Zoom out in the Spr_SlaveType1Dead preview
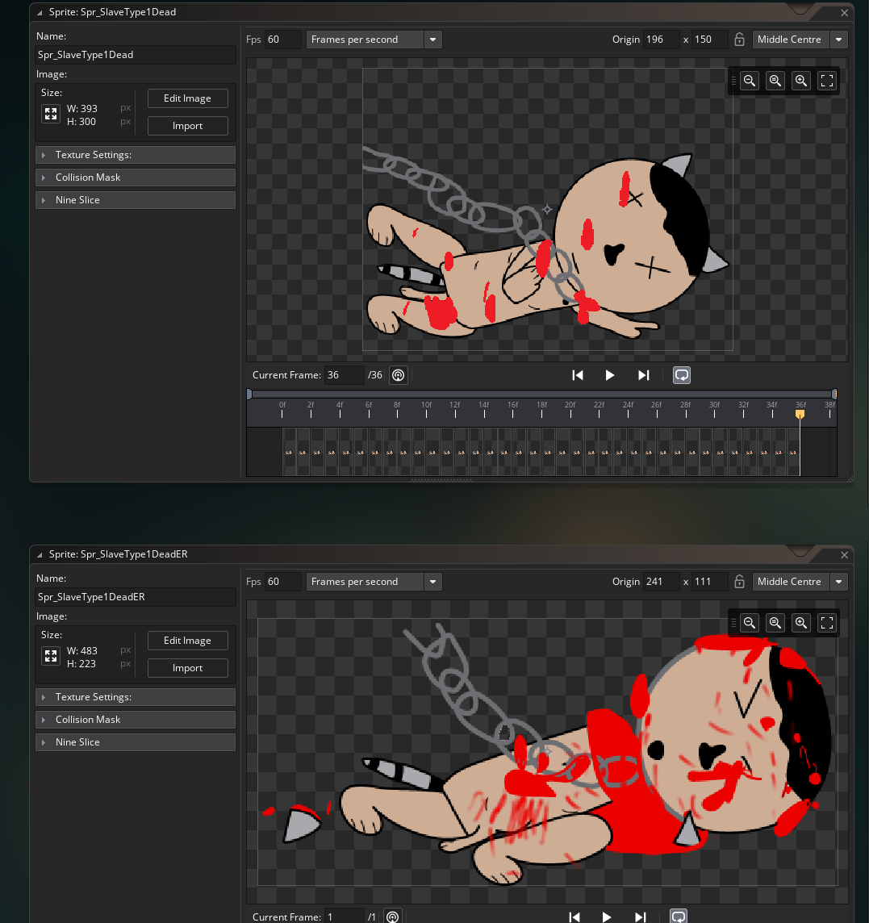Viewport: 869px width, 923px height. 750,81
